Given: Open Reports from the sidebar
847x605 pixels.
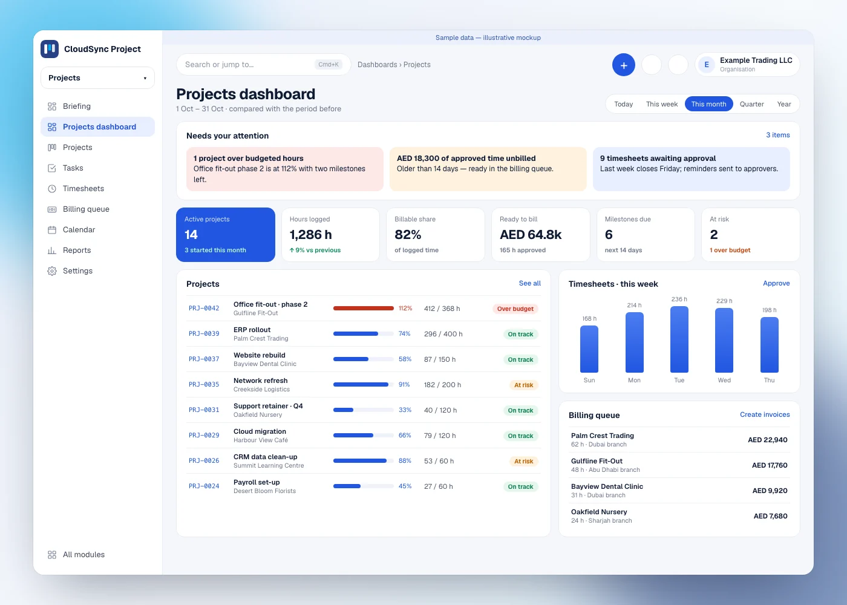Looking at the screenshot, I should [97, 250].
